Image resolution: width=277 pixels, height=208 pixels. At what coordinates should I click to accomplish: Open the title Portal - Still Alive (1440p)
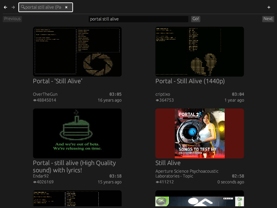[x=190, y=81]
